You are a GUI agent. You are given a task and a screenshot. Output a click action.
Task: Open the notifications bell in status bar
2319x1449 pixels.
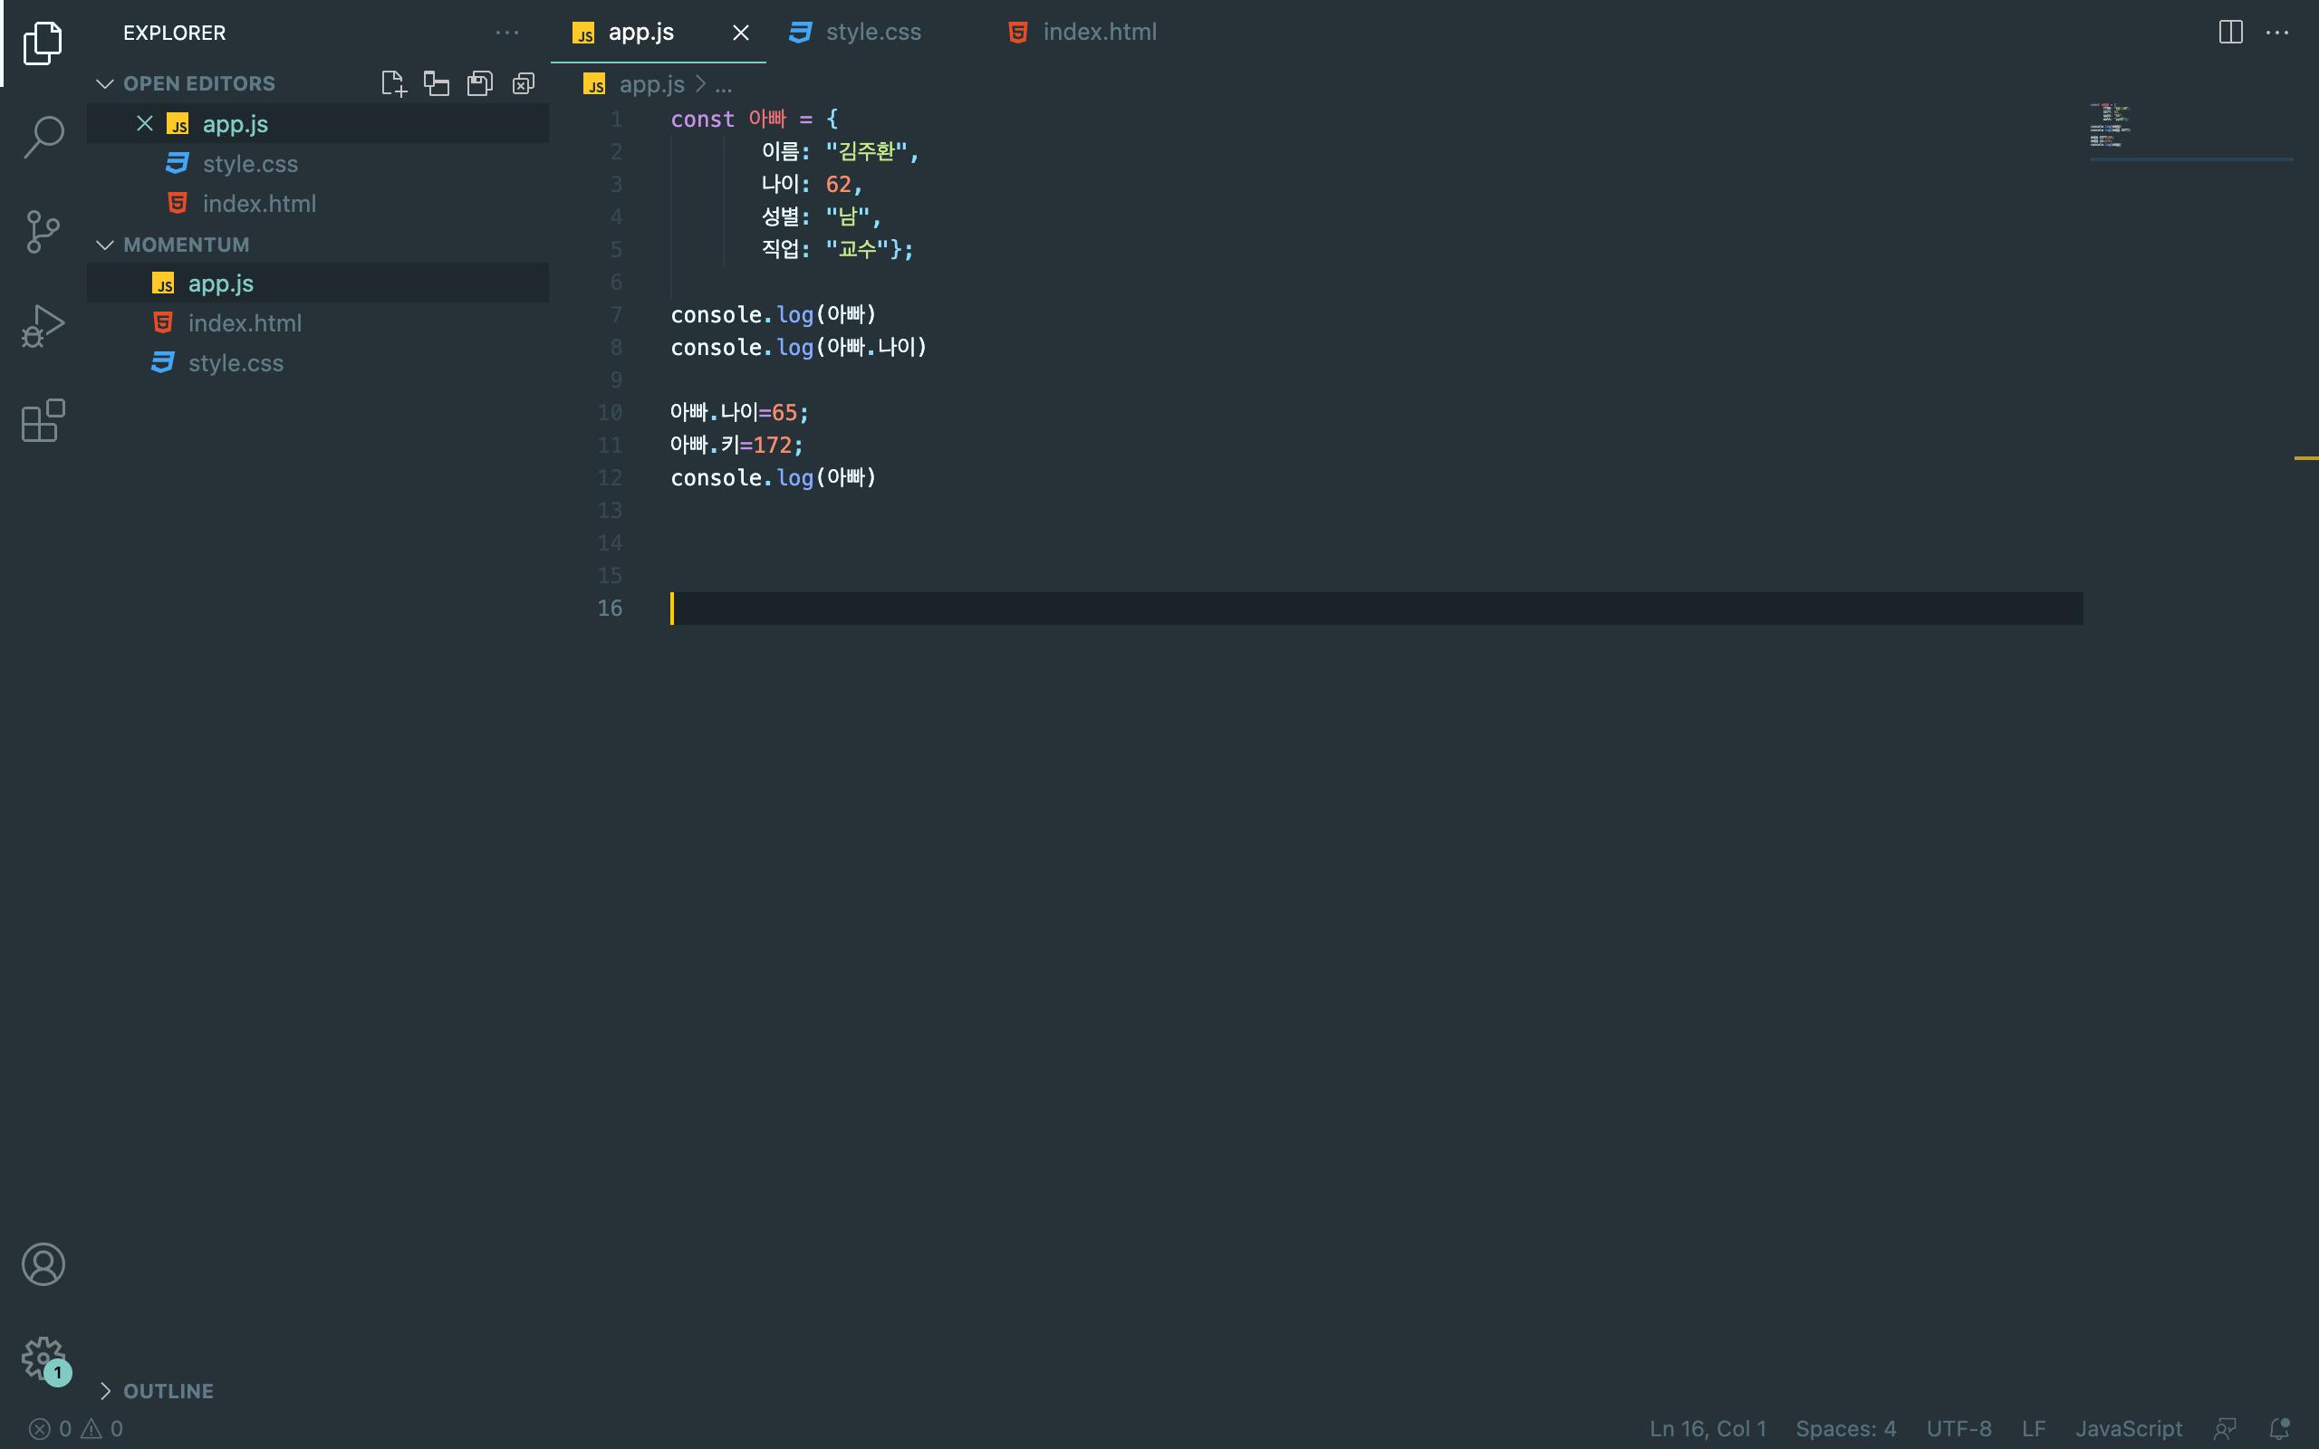(x=2280, y=1428)
